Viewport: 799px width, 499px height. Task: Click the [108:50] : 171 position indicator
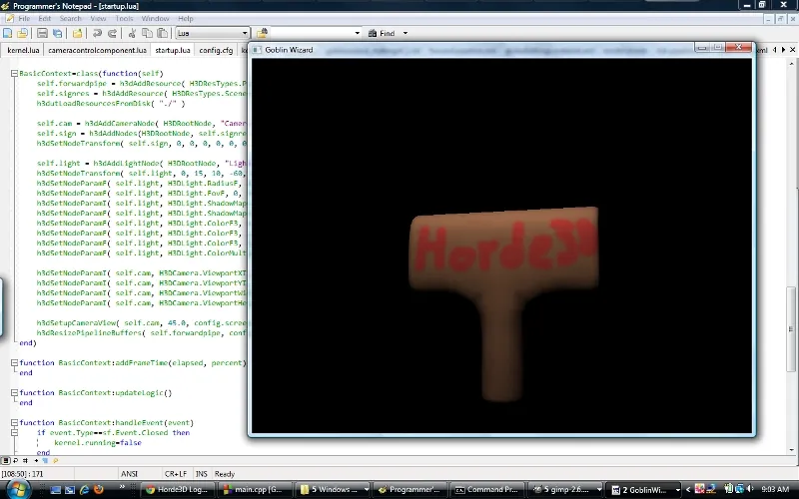(x=22, y=474)
